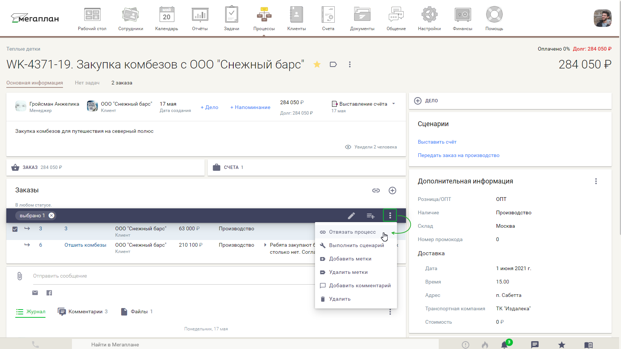Choose Удалить from the menu
The image size is (621, 349).
356,299
